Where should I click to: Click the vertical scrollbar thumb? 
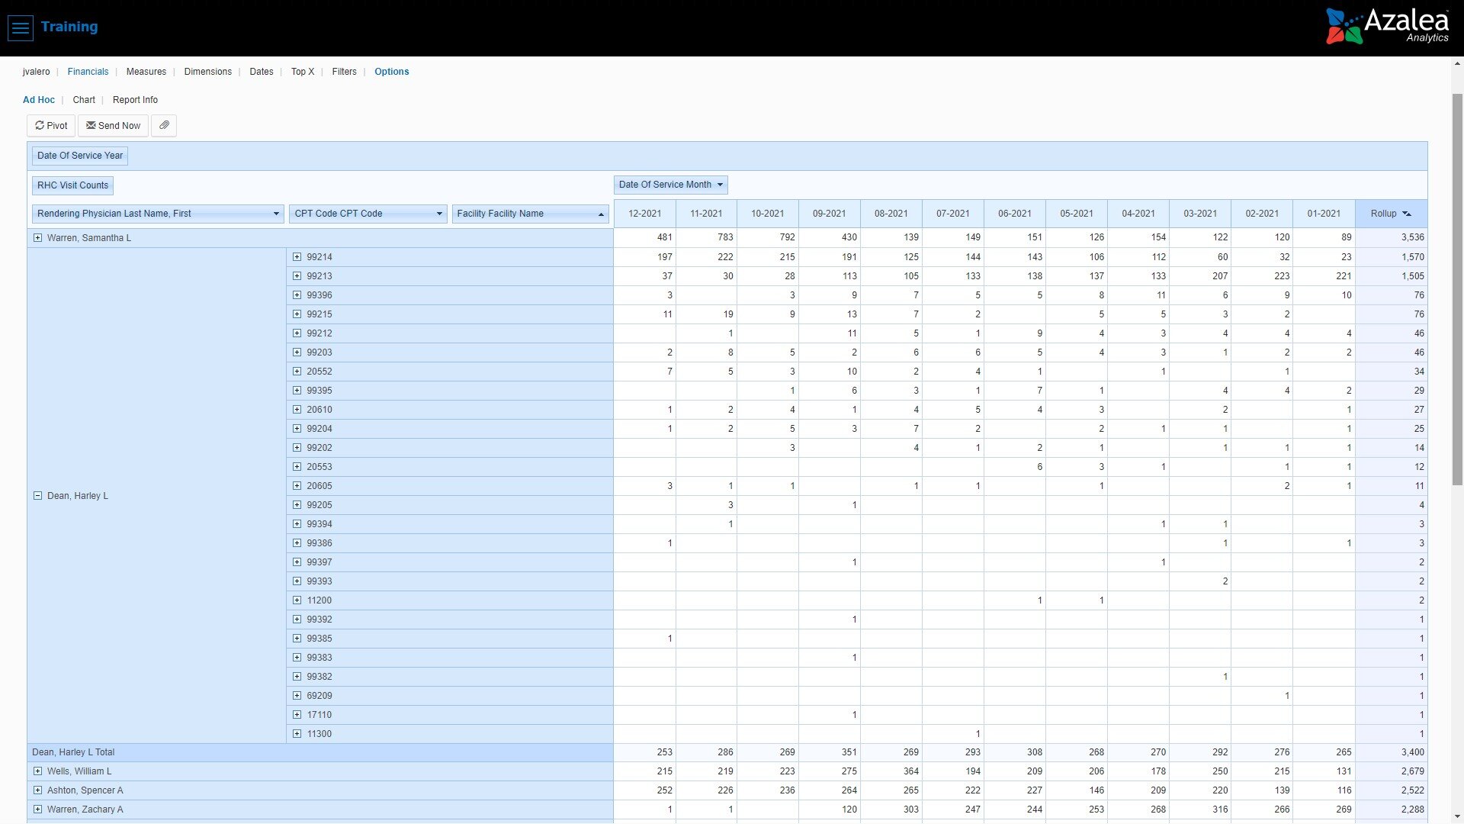click(1457, 290)
